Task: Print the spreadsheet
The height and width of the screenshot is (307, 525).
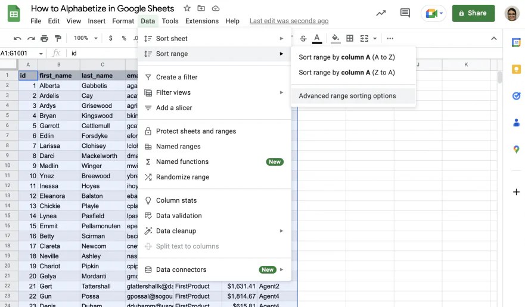Action: [x=44, y=38]
